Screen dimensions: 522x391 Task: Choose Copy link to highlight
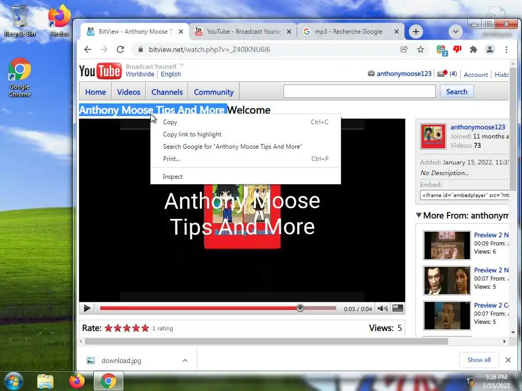coord(246,134)
